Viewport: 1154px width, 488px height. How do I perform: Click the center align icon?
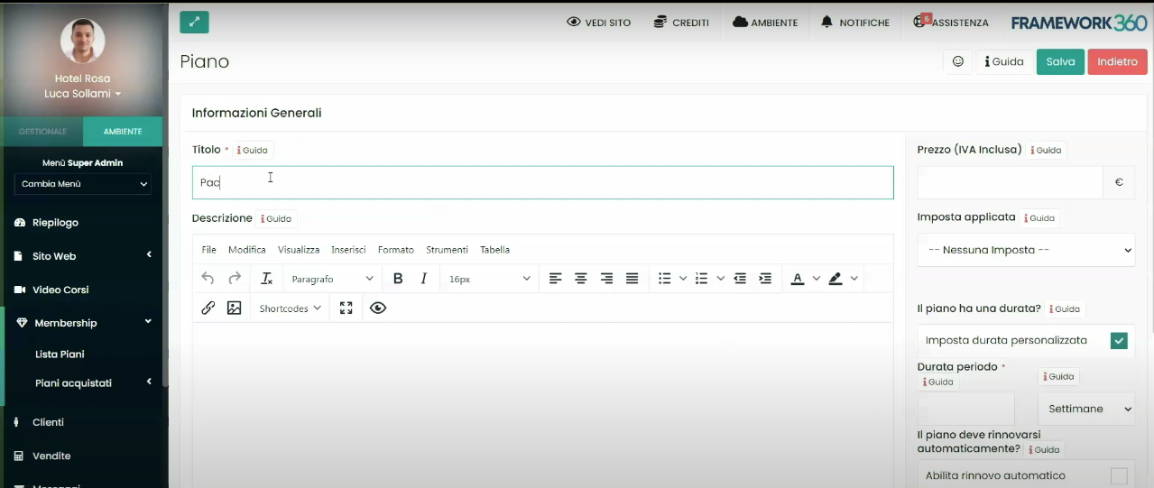[581, 279]
